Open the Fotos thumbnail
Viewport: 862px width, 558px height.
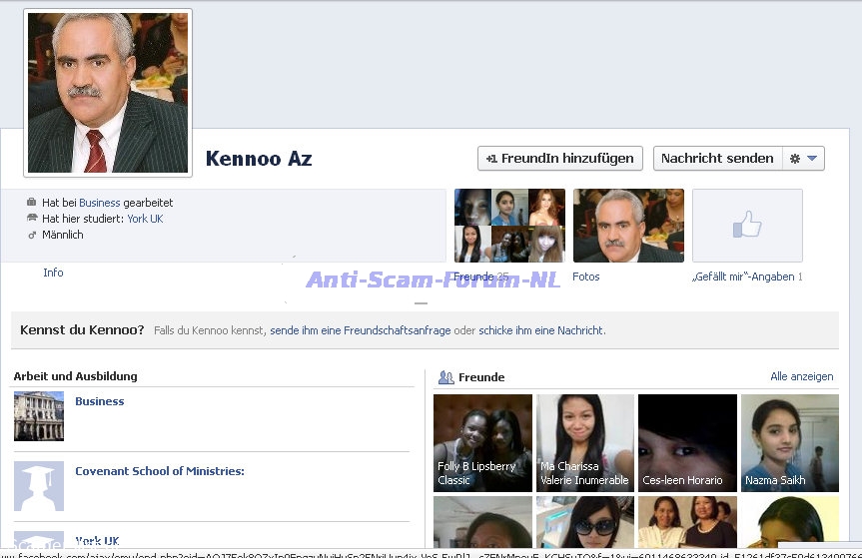coord(628,226)
